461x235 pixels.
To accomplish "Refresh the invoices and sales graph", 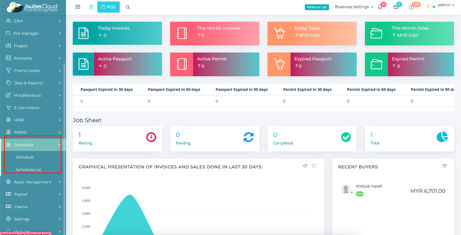I will [x=305, y=166].
